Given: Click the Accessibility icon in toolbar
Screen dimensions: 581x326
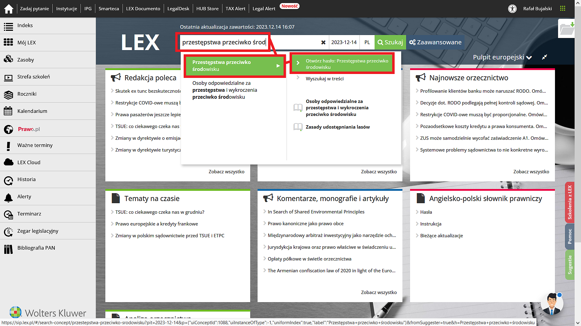Looking at the screenshot, I should pos(512,7).
